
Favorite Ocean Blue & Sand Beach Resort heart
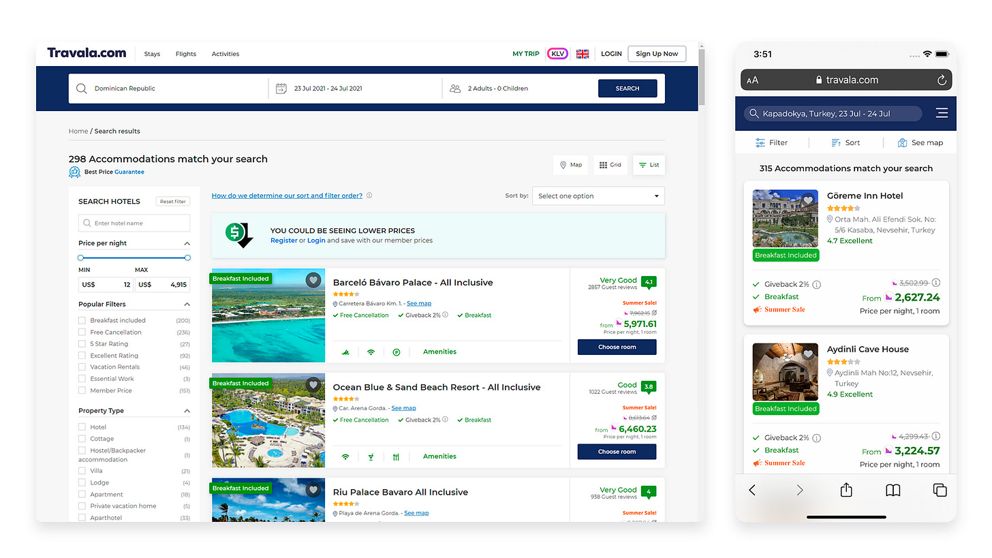313,385
